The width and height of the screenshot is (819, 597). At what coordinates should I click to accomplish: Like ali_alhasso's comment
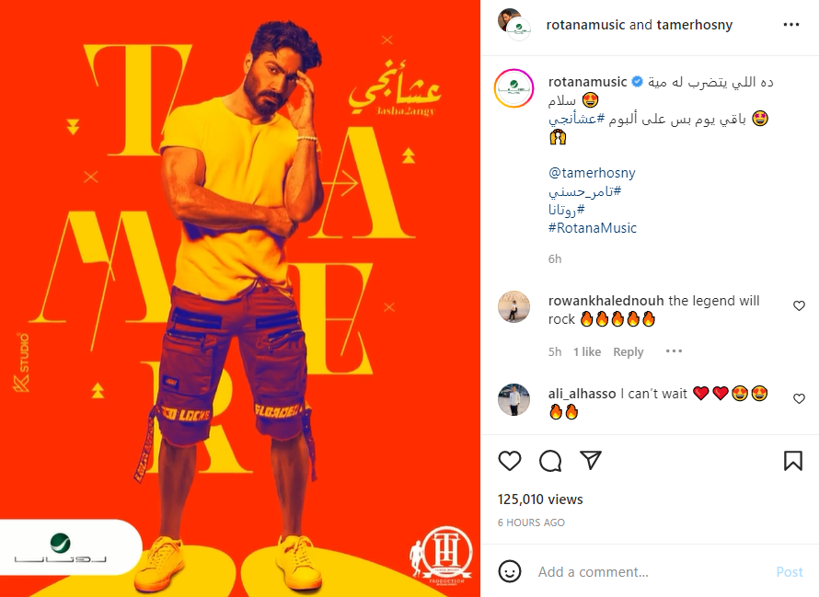click(x=799, y=398)
